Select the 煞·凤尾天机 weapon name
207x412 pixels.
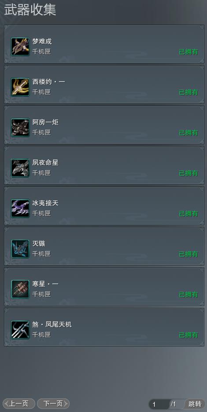pos(52,324)
